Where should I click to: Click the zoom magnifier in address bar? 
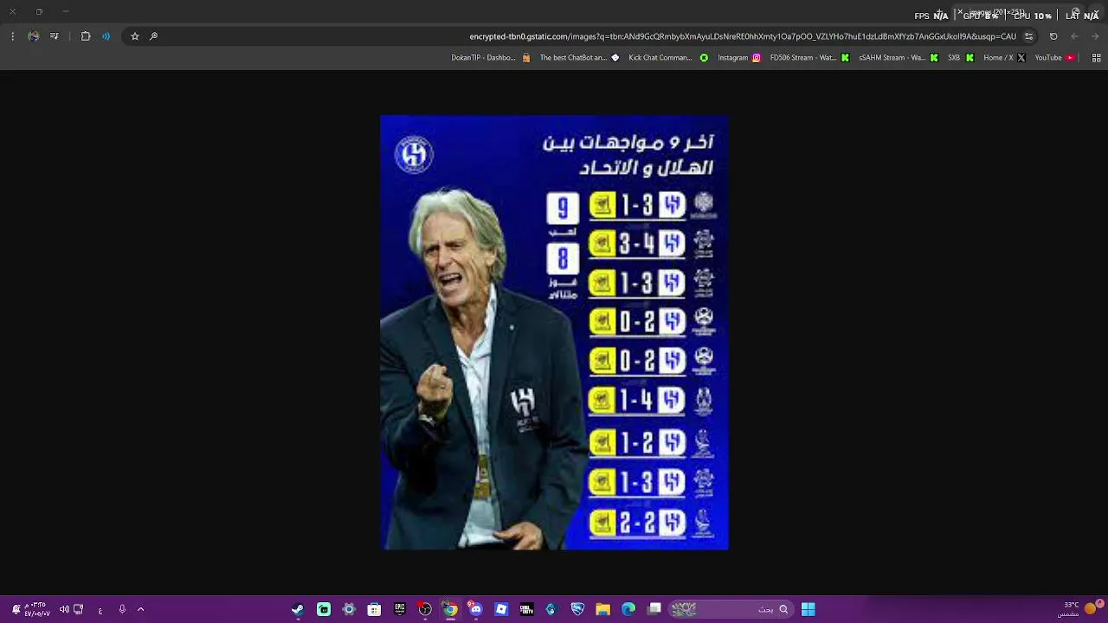(153, 36)
